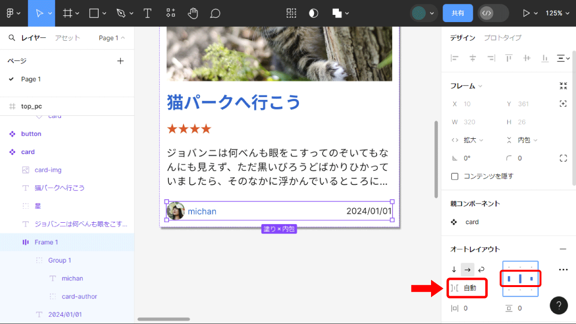Image resolution: width=576 pixels, height=324 pixels.
Task: Add a new page with plus icon
Action: pyautogui.click(x=120, y=61)
